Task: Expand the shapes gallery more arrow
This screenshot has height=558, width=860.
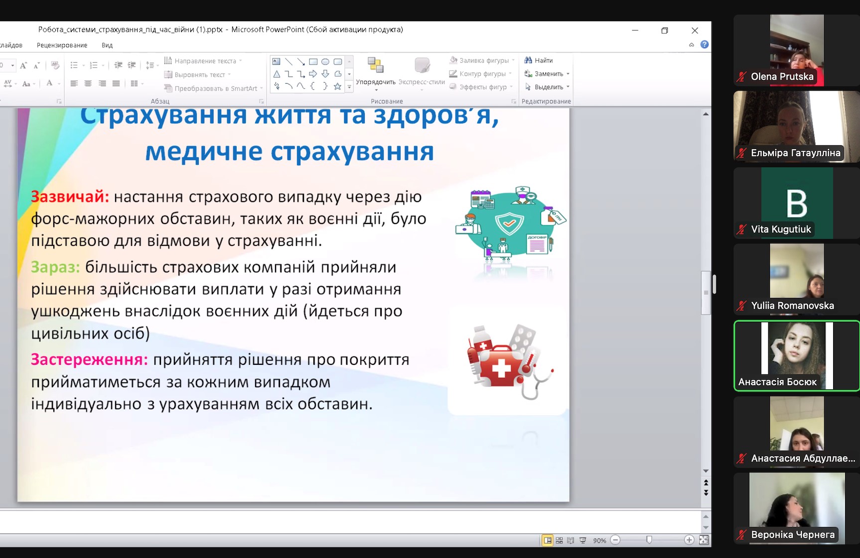Action: [x=349, y=87]
